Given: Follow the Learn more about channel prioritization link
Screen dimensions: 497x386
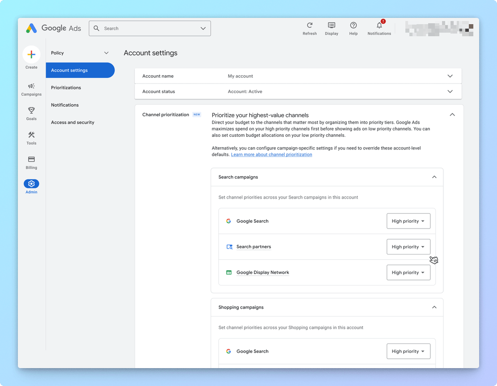Looking at the screenshot, I should 272,154.
